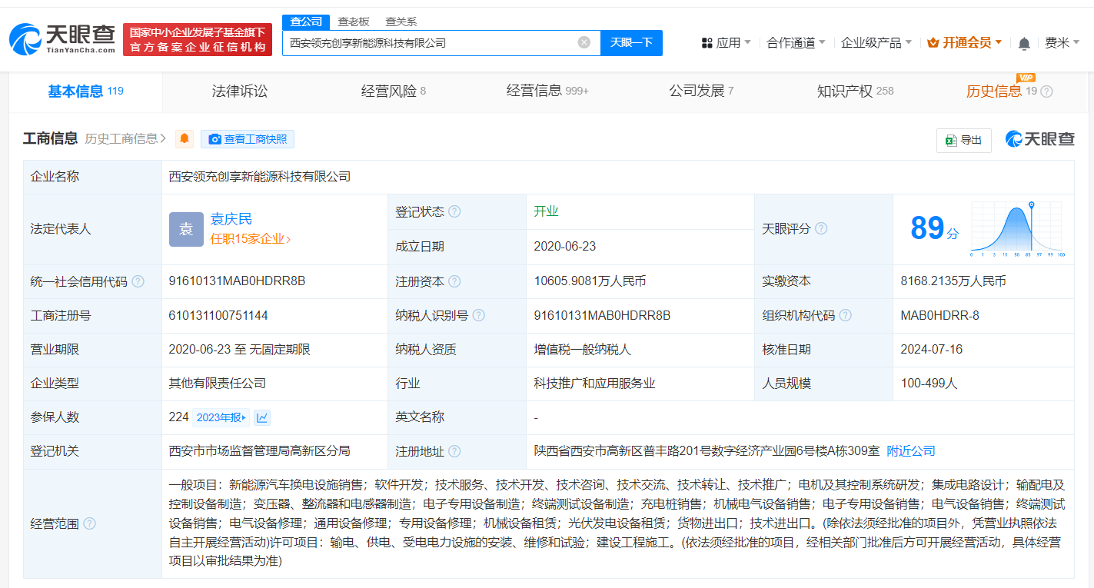
Task: Open the 附近公司 link
Action: coord(910,451)
